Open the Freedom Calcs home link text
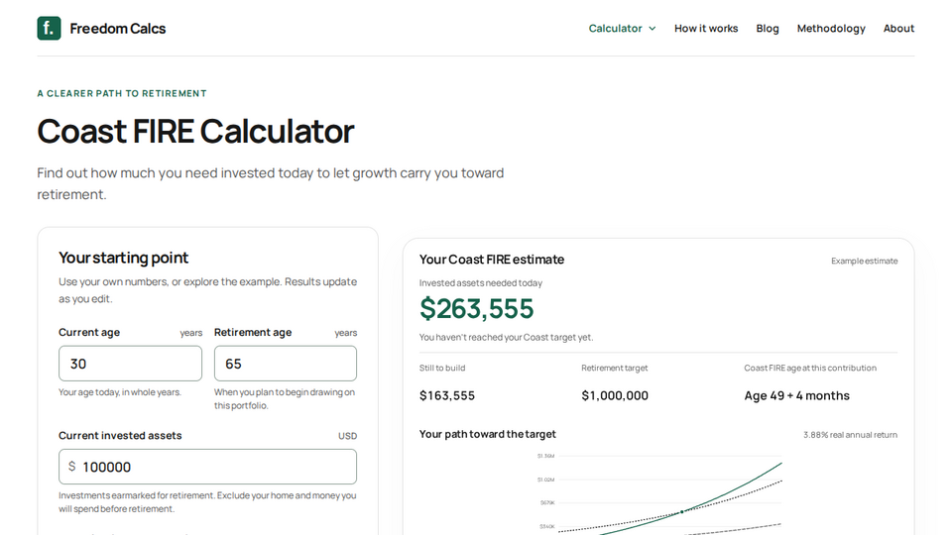Screen dimensions: 952x535 pyautogui.click(x=117, y=29)
